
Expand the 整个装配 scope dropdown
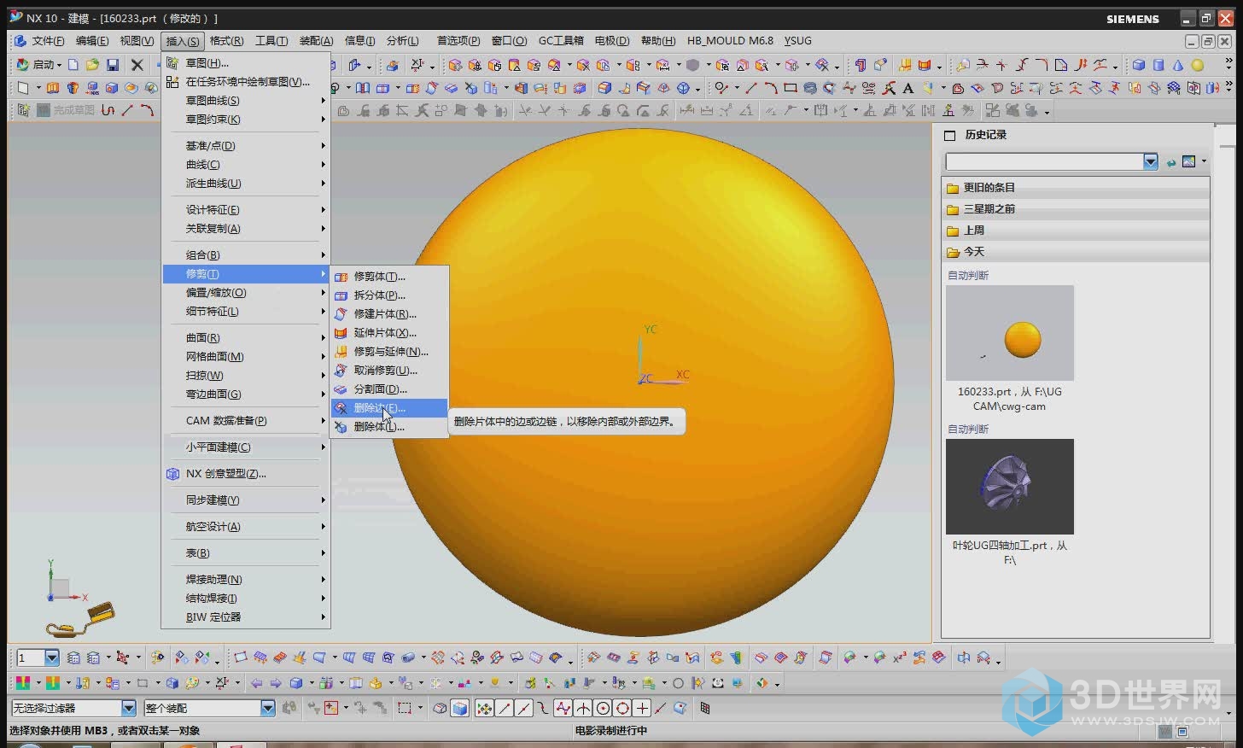tap(268, 708)
